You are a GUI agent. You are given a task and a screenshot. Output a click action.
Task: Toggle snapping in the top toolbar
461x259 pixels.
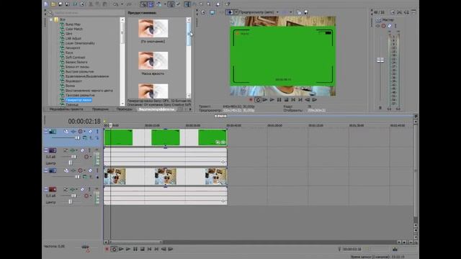(143, 4)
